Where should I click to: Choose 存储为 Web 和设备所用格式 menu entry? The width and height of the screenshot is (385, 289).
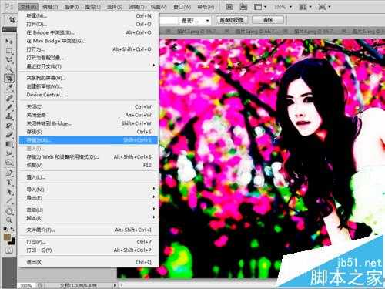(89, 156)
